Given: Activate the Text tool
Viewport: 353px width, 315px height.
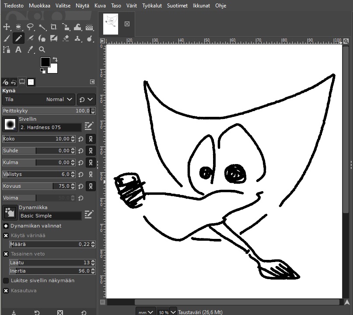Looking at the screenshot, I should click(18, 50).
